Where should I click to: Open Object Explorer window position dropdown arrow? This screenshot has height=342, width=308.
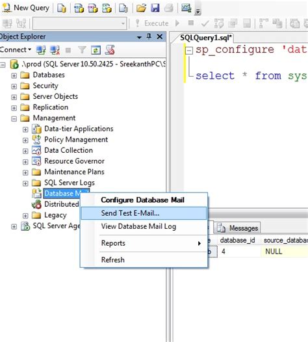pos(139,37)
